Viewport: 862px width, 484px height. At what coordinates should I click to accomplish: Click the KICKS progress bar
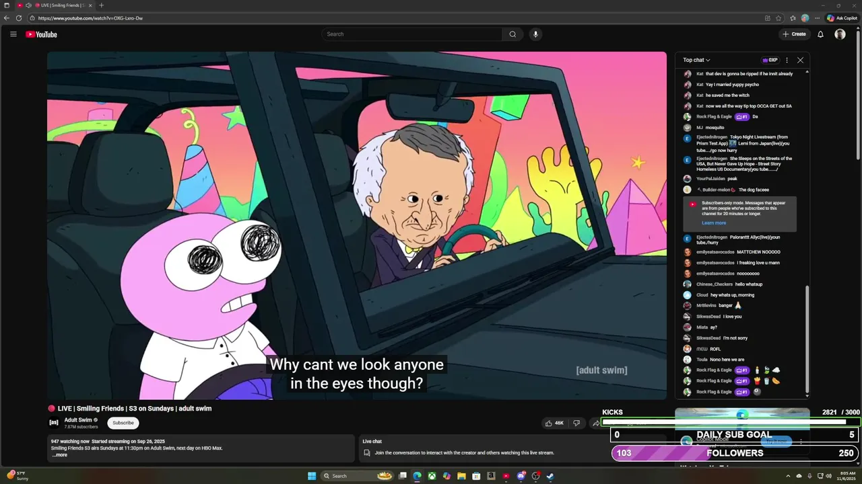click(731, 422)
